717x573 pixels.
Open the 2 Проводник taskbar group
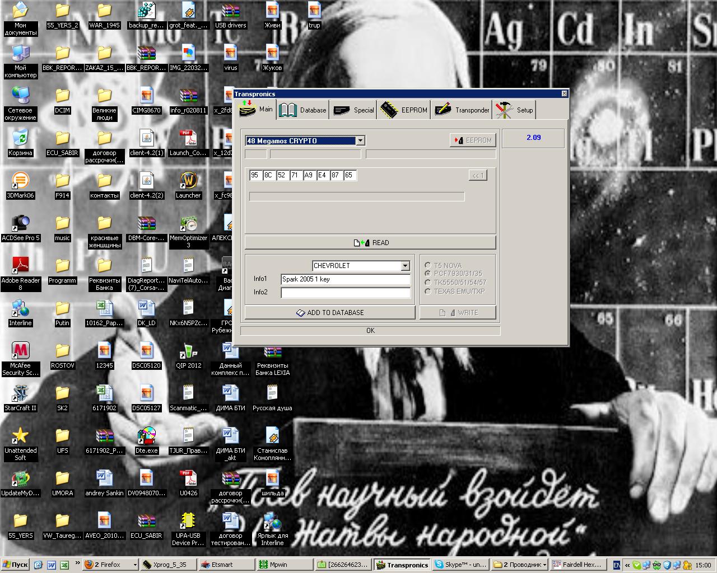[519, 565]
